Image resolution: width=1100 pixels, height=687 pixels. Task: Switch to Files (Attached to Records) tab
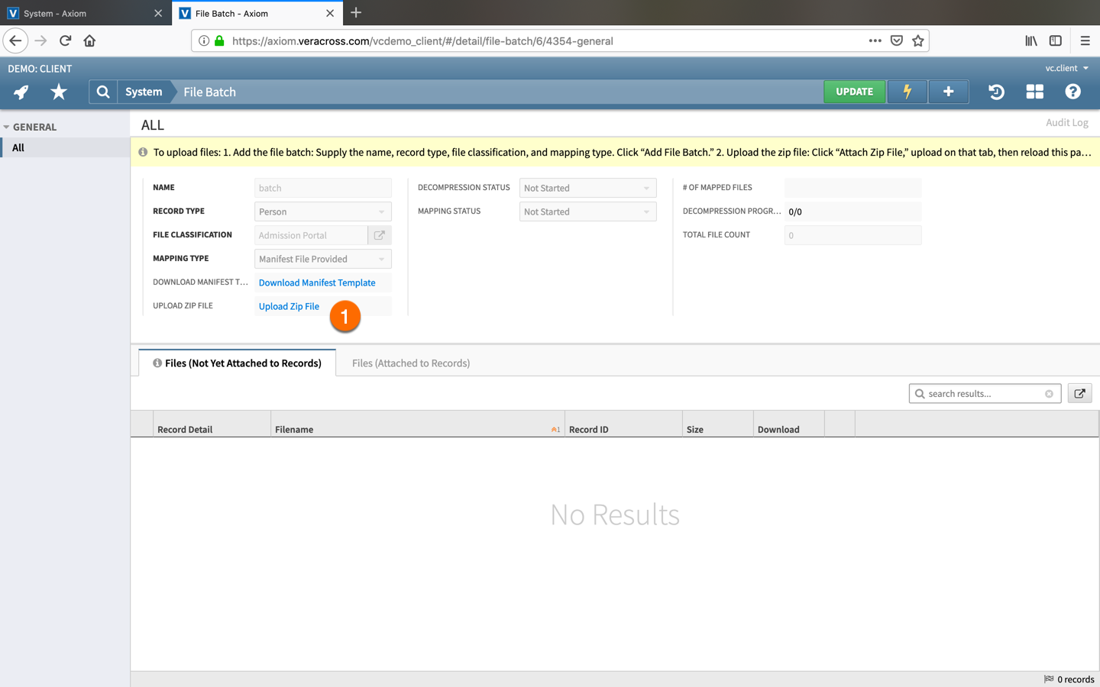(410, 363)
